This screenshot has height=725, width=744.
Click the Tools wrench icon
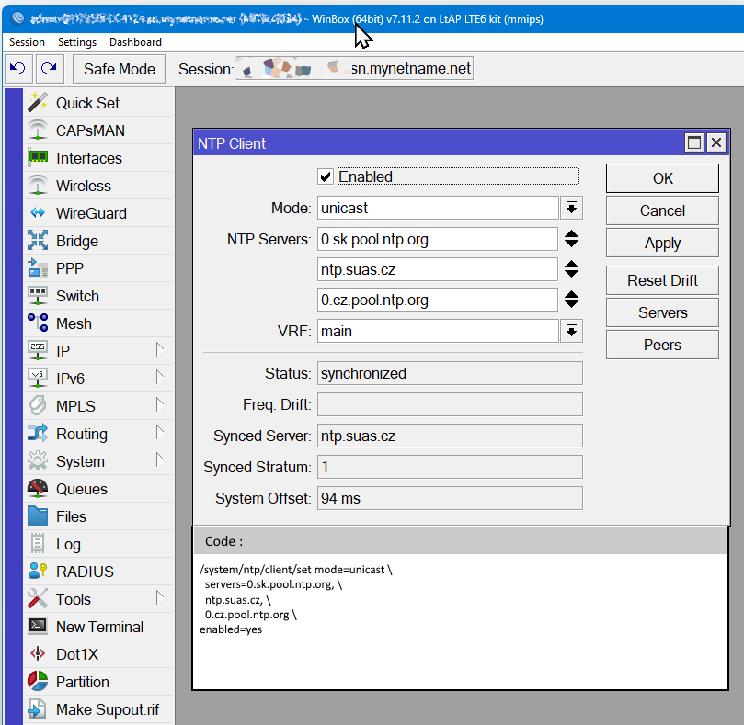click(38, 598)
